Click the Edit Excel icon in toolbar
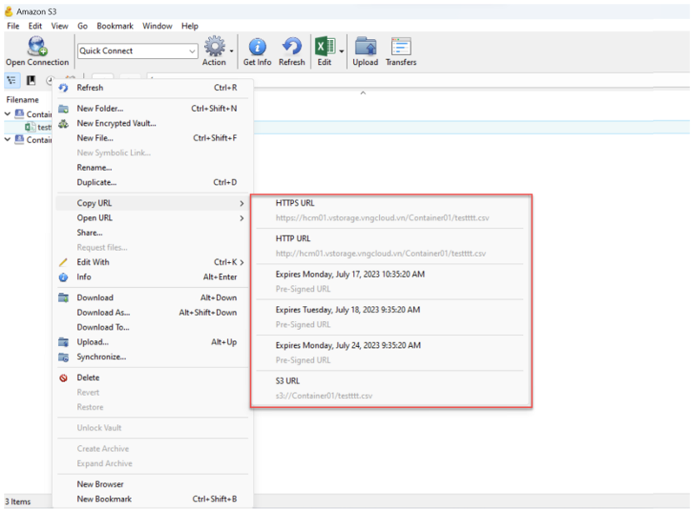The width and height of the screenshot is (694, 511). tap(324, 51)
